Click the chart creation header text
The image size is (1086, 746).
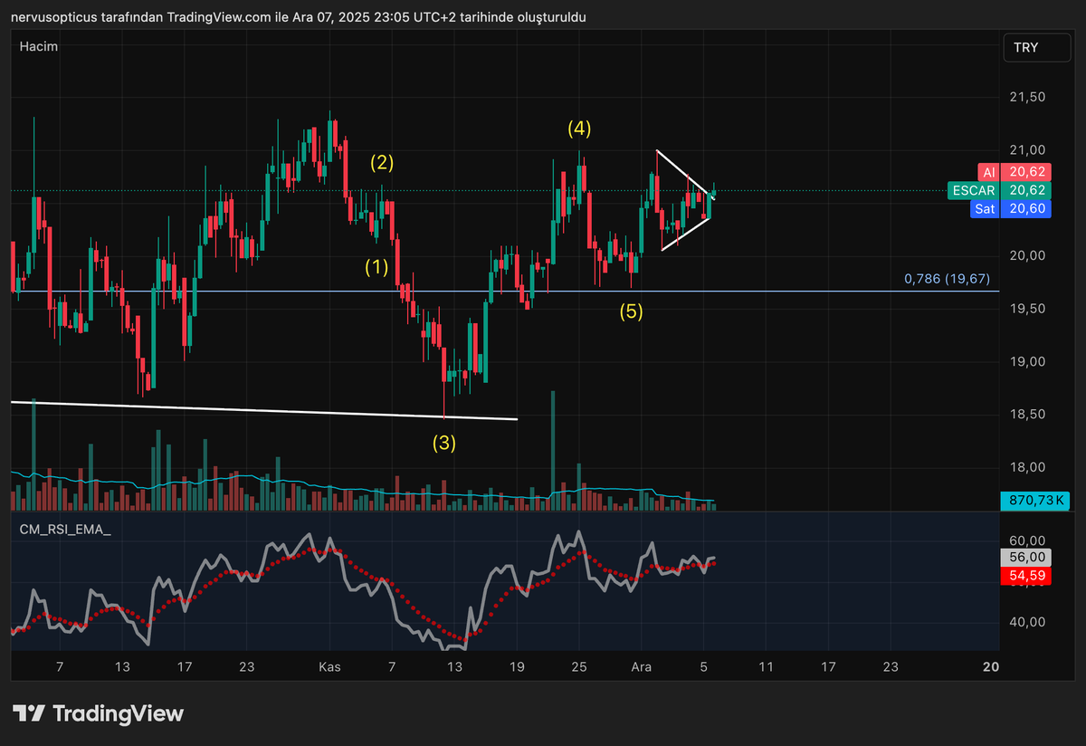click(299, 17)
